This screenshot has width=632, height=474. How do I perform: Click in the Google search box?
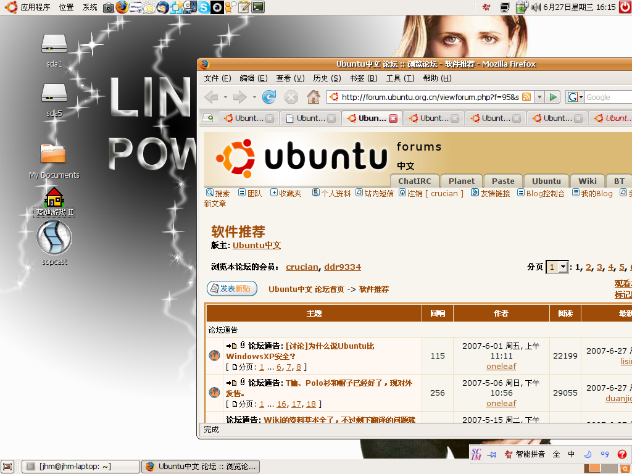[609, 97]
